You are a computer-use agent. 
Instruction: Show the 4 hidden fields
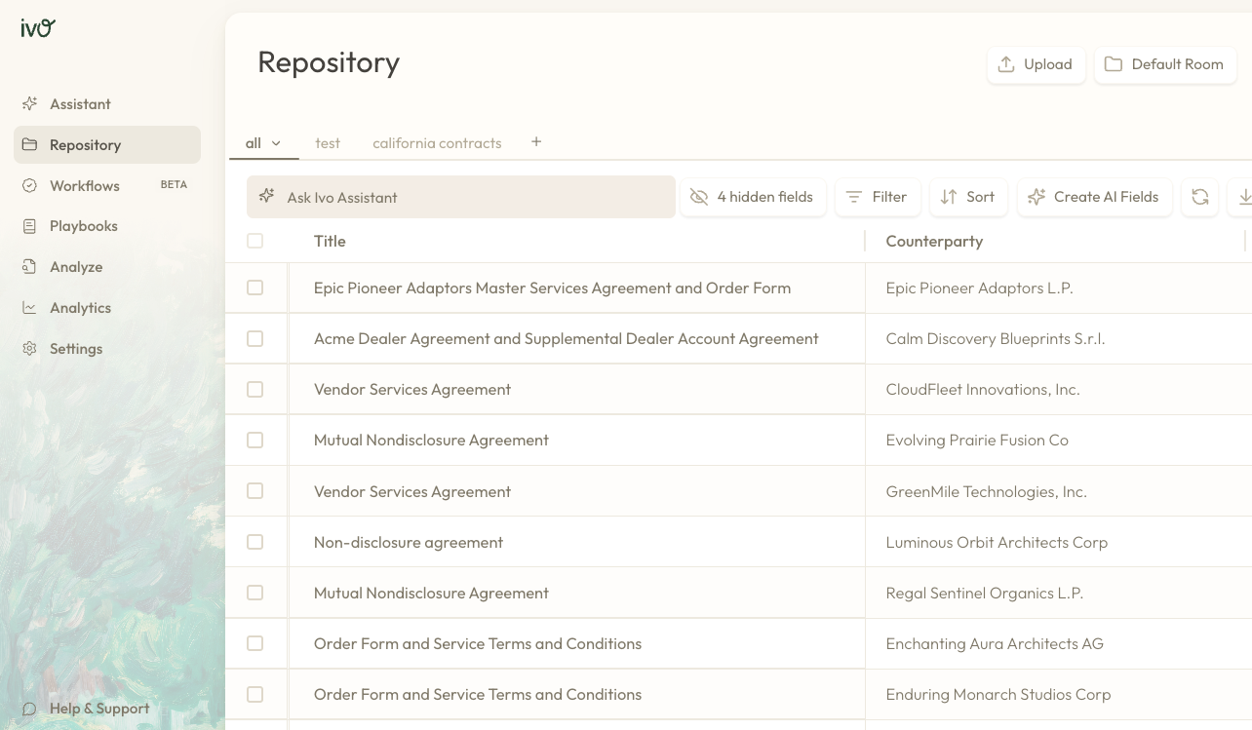[x=752, y=197]
